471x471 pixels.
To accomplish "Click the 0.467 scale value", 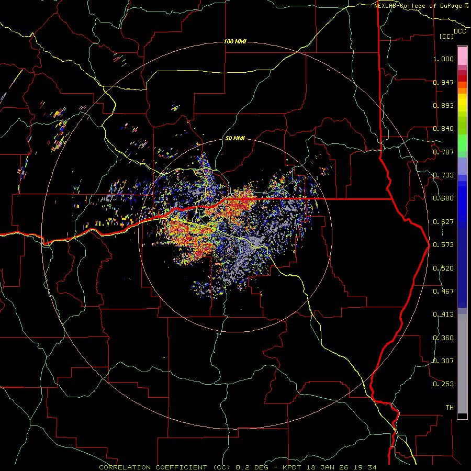I will tap(443, 291).
